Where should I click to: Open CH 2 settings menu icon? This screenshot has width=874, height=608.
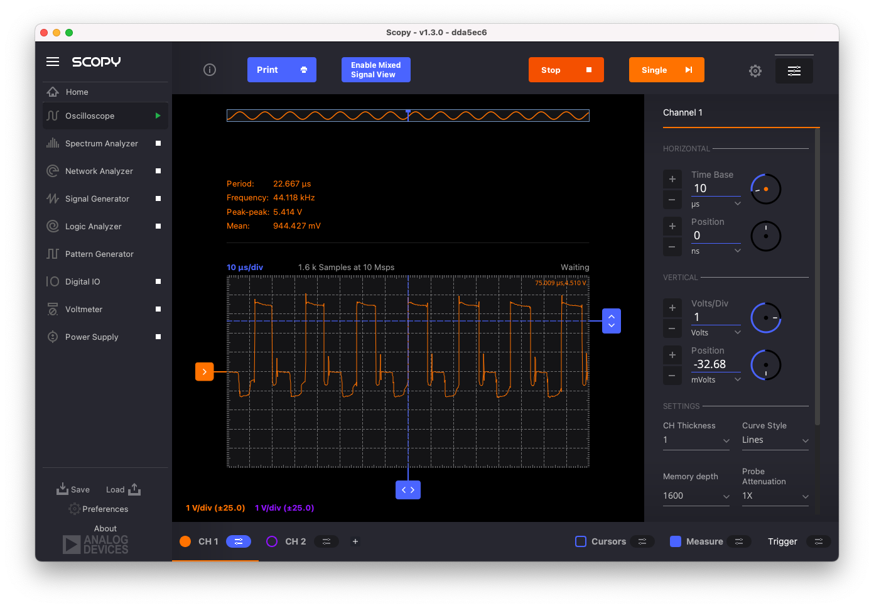click(x=326, y=541)
